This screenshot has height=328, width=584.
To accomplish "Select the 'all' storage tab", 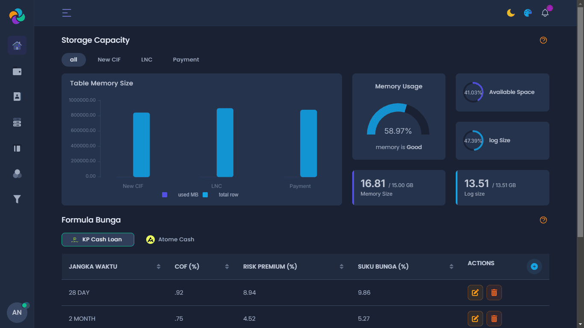I will pos(74,60).
